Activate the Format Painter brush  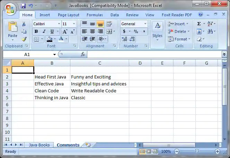[24, 39]
